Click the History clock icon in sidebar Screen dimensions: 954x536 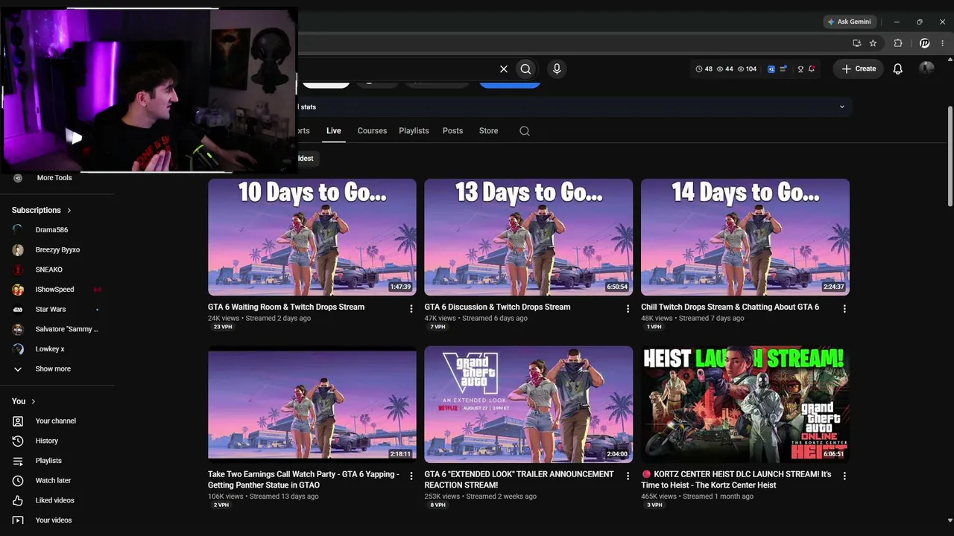[18, 441]
